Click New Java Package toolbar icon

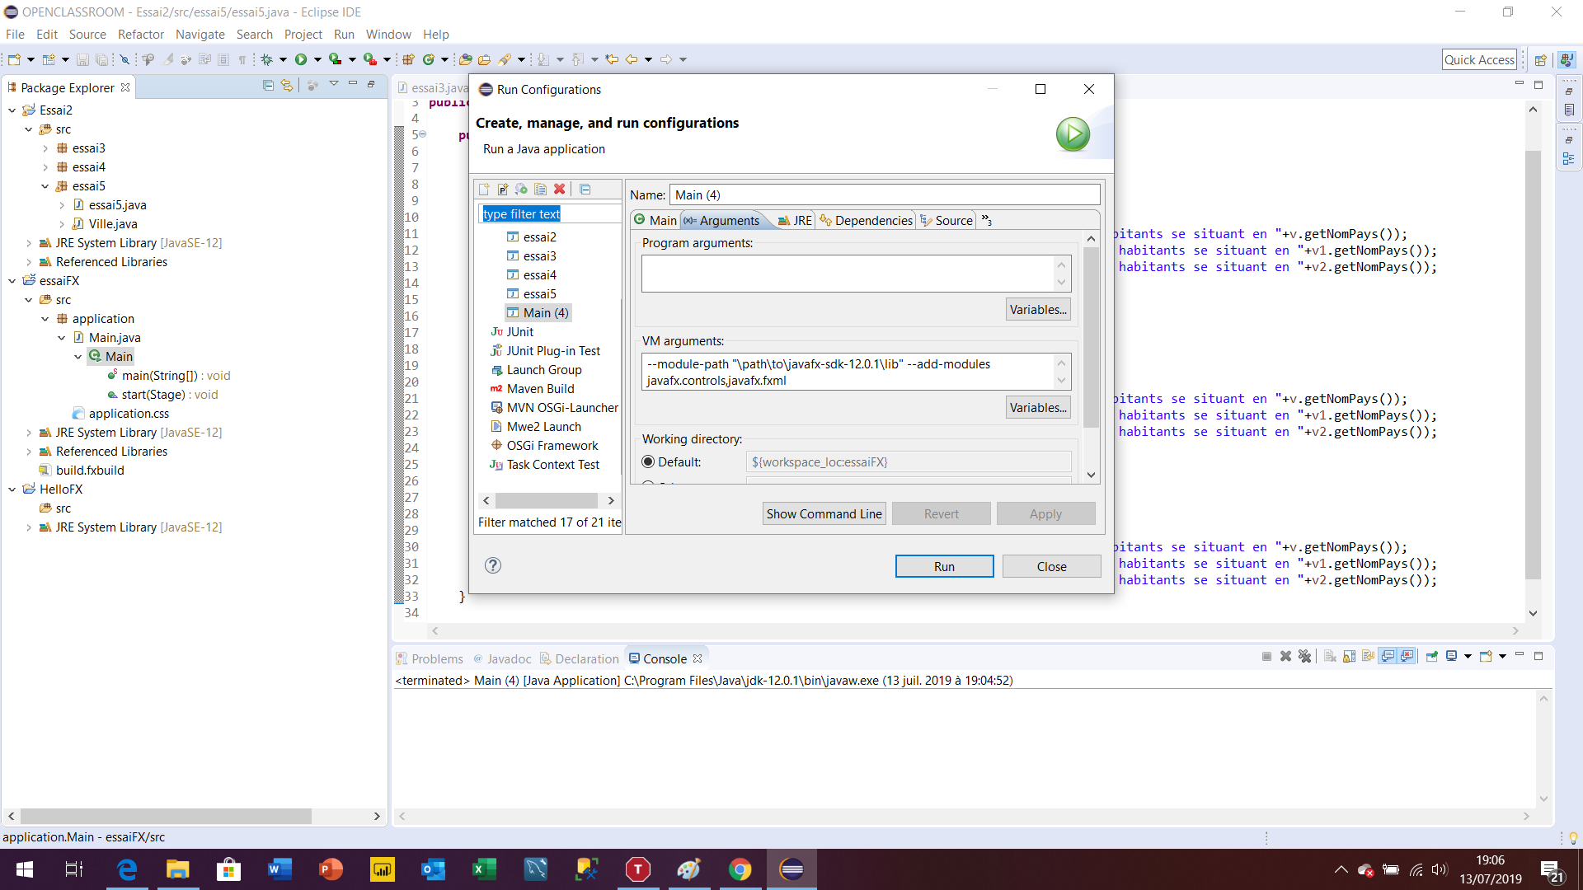408,59
